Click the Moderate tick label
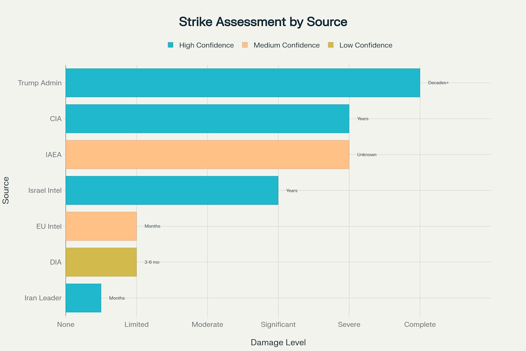Screen dimensions: 526x351 click(208, 324)
